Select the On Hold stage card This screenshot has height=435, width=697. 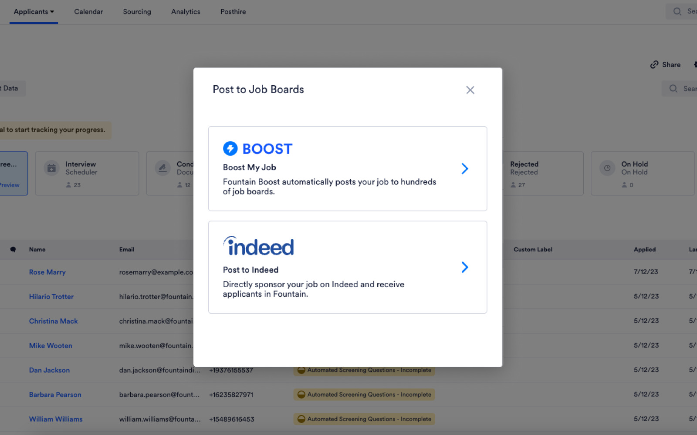click(x=643, y=173)
